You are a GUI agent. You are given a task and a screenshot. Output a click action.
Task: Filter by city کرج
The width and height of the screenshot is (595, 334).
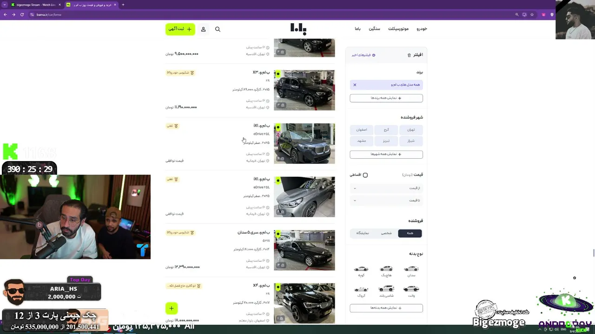tap(386, 129)
